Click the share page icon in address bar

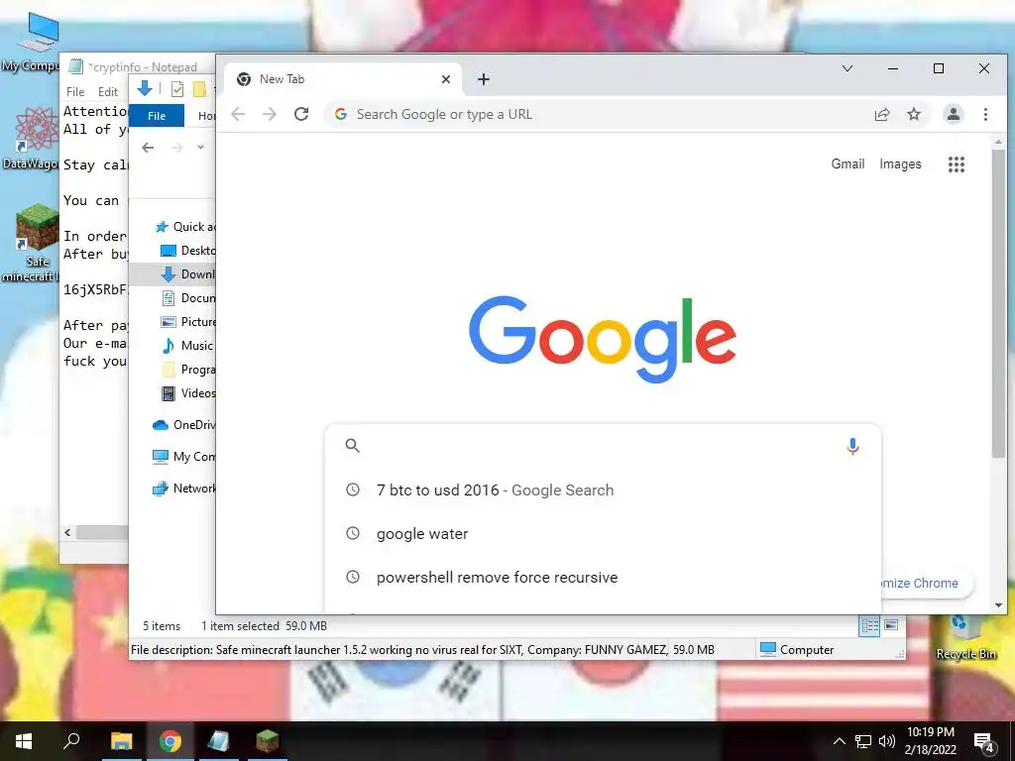coord(881,115)
